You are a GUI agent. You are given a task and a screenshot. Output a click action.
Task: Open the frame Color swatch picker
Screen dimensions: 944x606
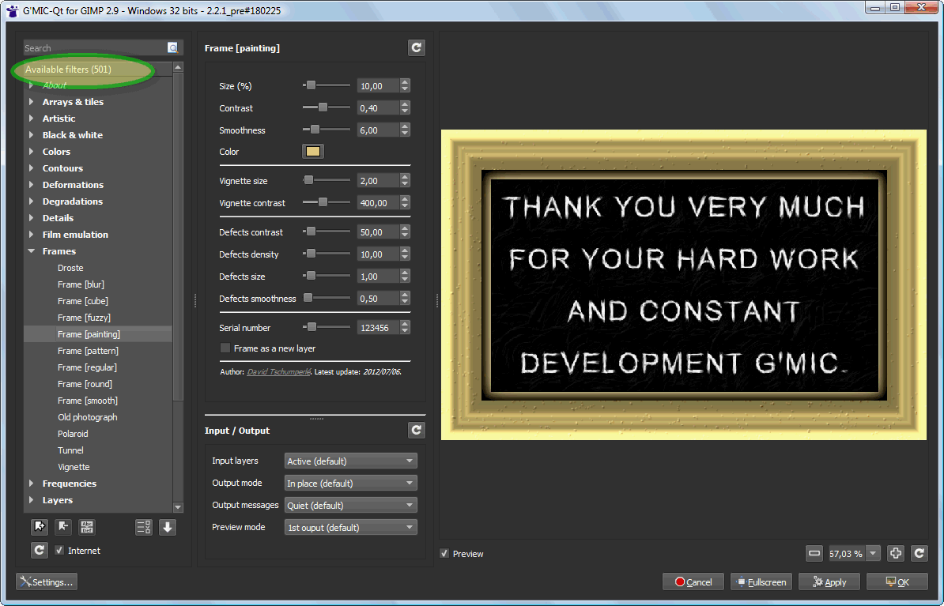(x=313, y=152)
